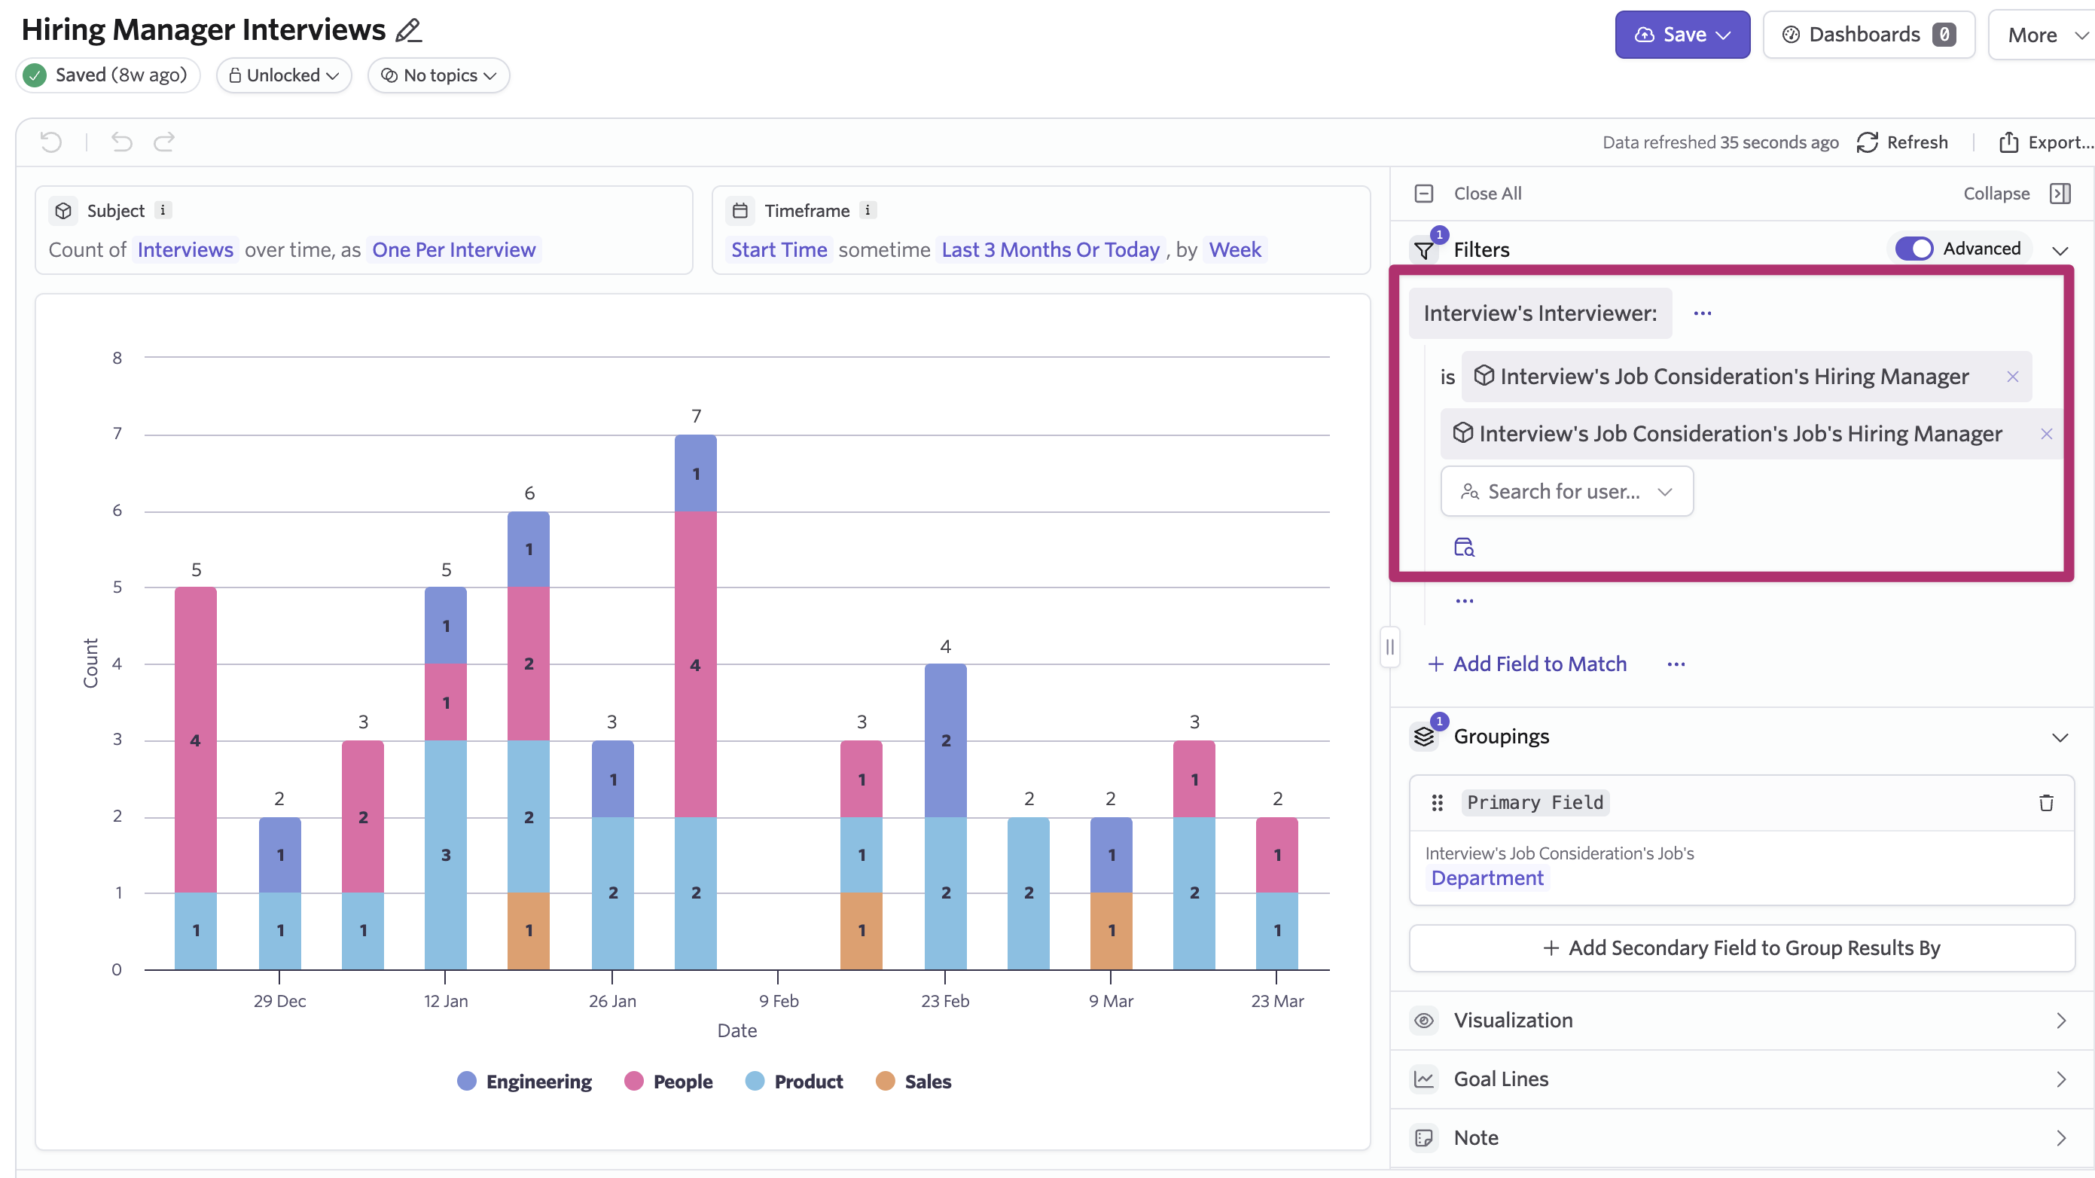2095x1178 pixels.
Task: Toggle the Sales series in the legend
Action: pos(913,1081)
